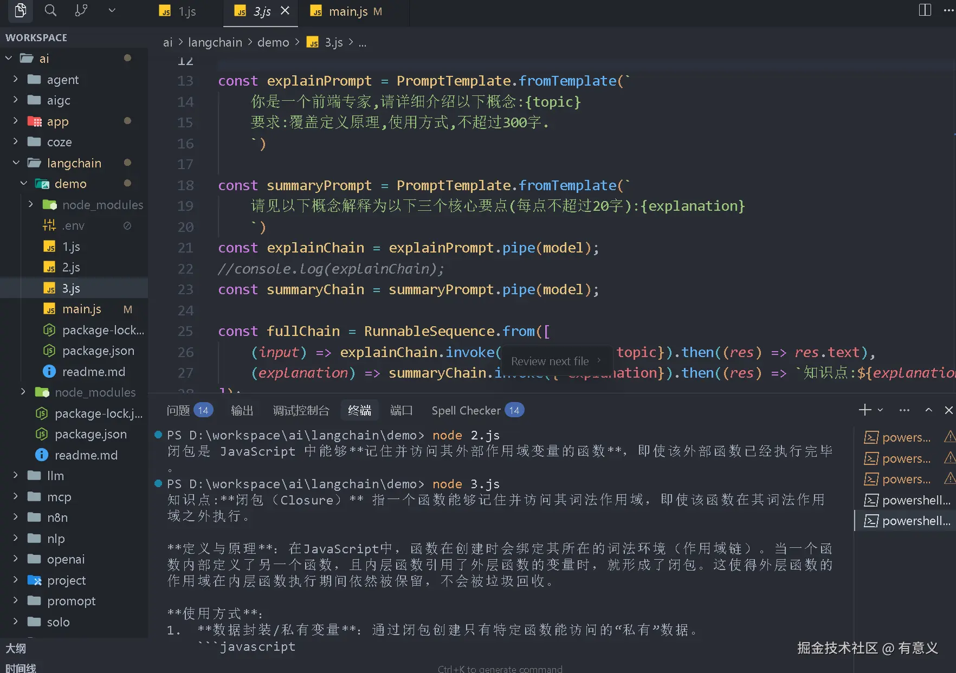Close the 3.js editor tab
The image size is (956, 673).
(x=285, y=11)
